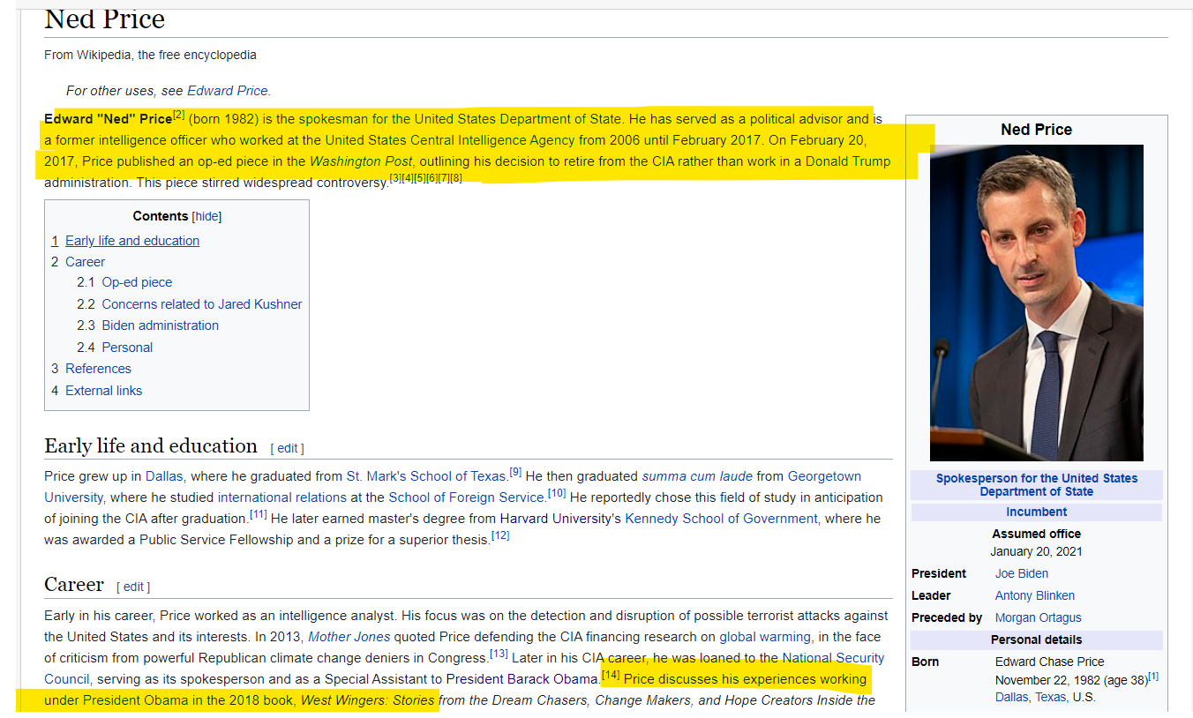
Task: Open St. Mark's School of Texas link
Action: coord(427,476)
